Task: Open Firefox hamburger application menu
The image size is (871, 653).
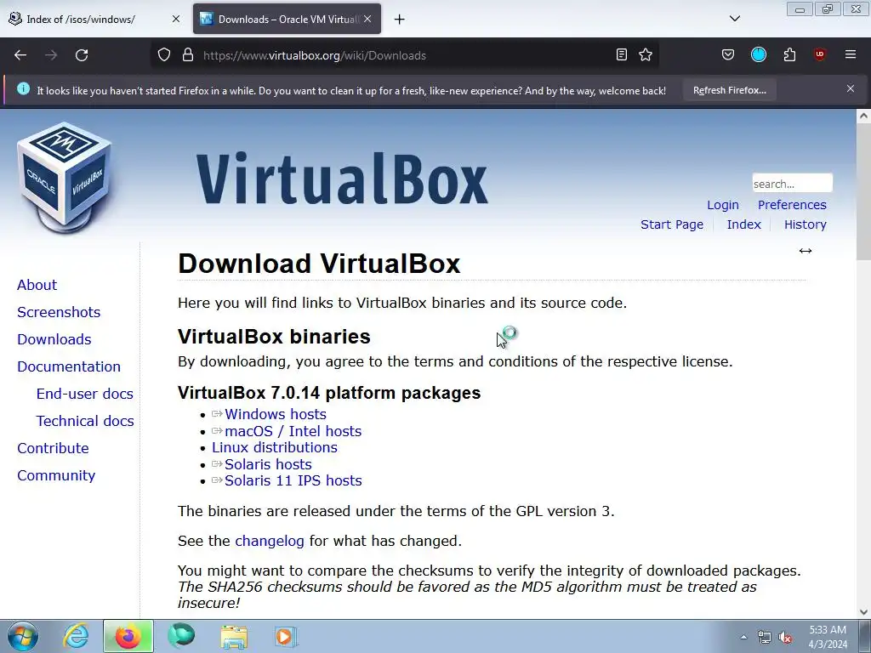Action: pos(851,55)
